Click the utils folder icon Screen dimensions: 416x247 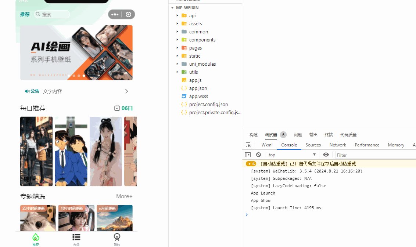coord(184,72)
